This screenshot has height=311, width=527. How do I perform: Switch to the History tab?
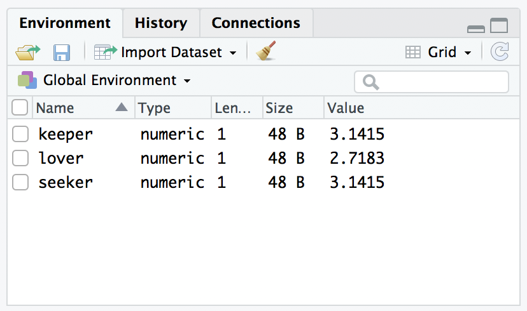[x=161, y=23]
